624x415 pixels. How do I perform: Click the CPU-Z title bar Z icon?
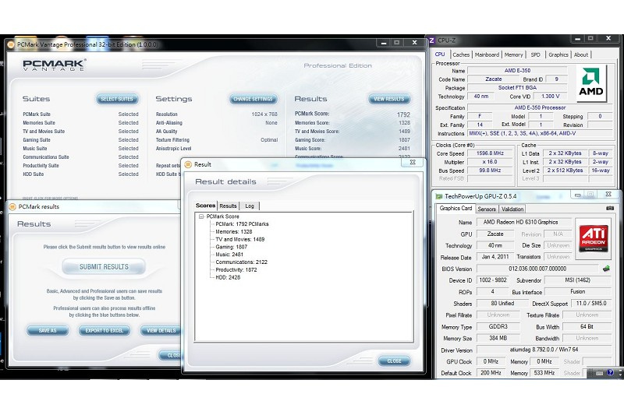[432, 40]
